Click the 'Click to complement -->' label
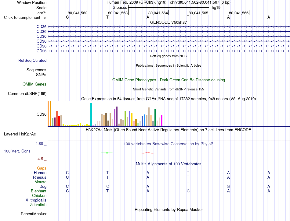Screen dimensions: 290x221 coord(25,18)
